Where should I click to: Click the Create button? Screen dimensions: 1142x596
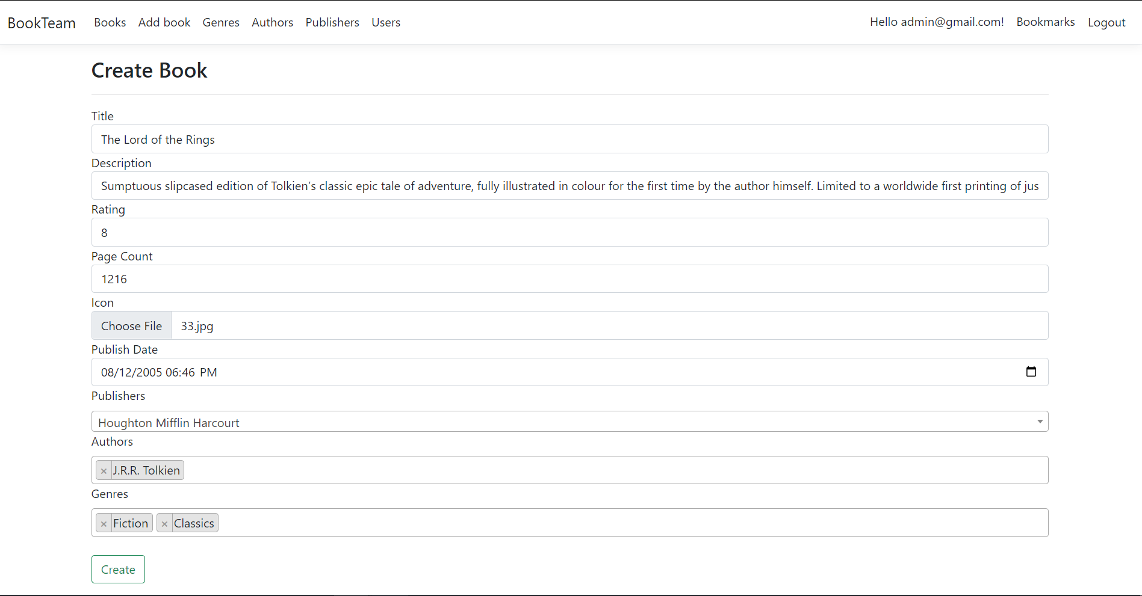click(118, 569)
